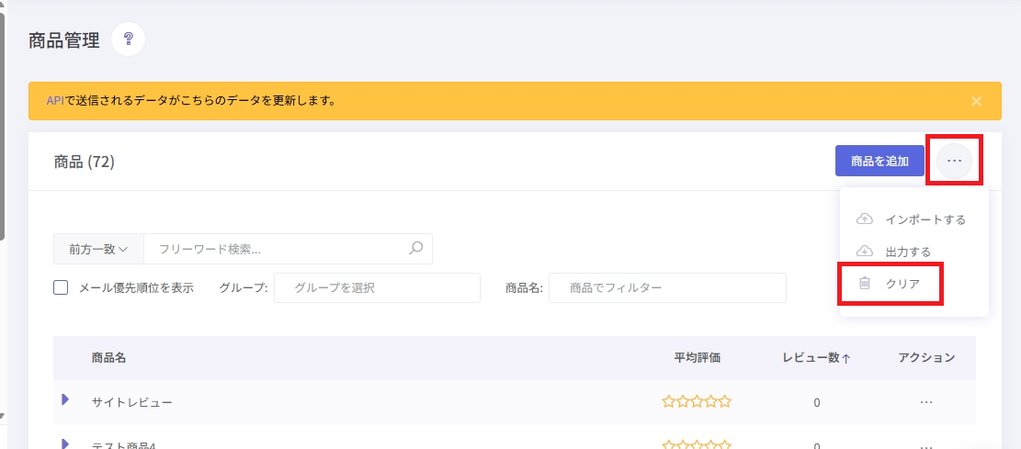The image size is (1021, 449).
Task: Expand the テスト商品4 row triangle
Action: click(x=65, y=443)
